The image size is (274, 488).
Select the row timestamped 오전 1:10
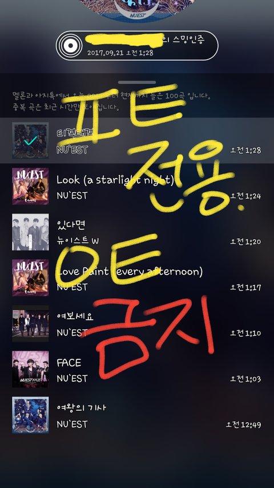137,323
